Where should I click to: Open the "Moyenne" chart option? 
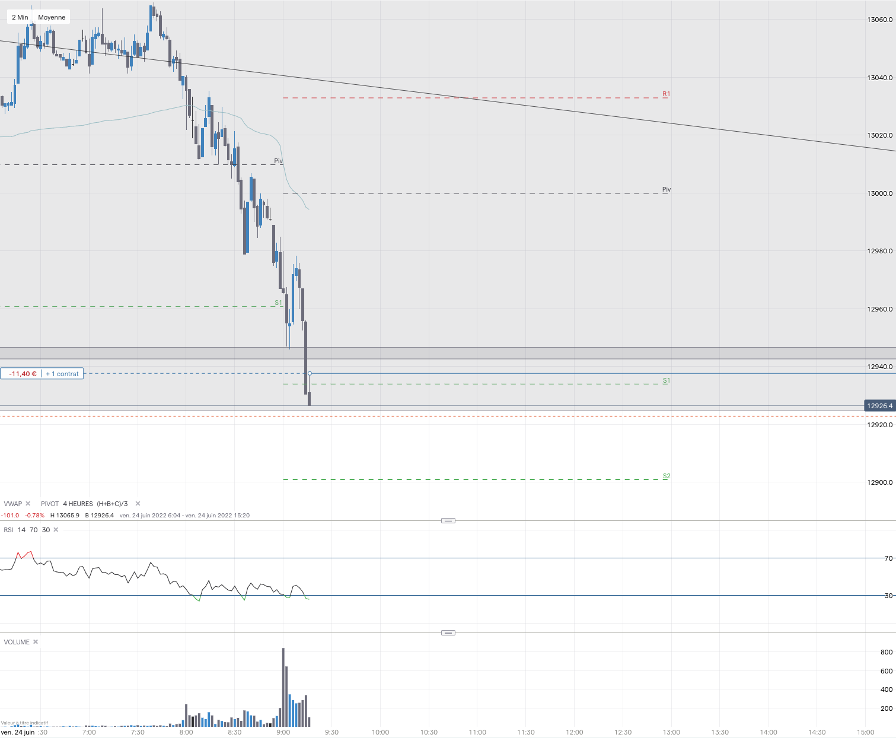pos(52,17)
